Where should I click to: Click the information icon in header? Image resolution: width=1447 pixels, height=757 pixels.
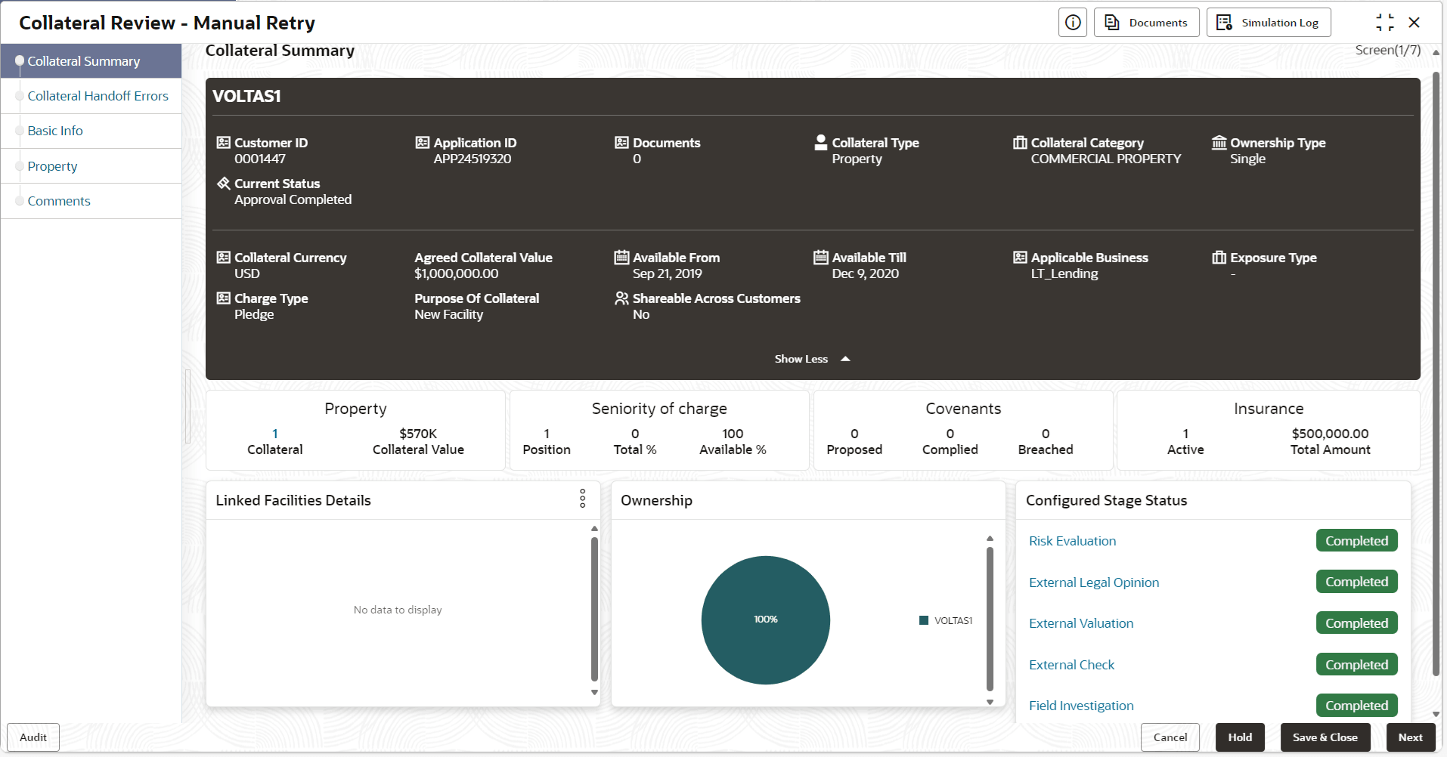tap(1072, 23)
